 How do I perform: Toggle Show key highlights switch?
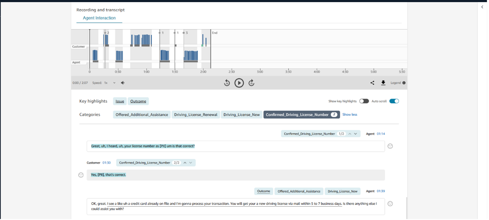pyautogui.click(x=364, y=101)
